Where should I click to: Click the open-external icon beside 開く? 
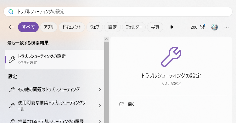pos(121,104)
